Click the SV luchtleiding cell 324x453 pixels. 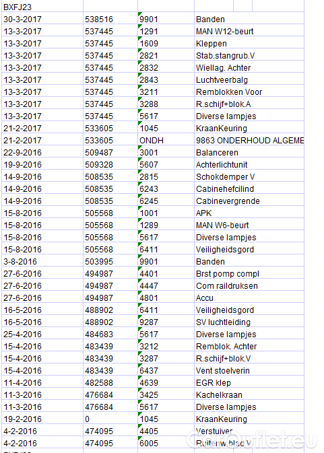[249, 322]
